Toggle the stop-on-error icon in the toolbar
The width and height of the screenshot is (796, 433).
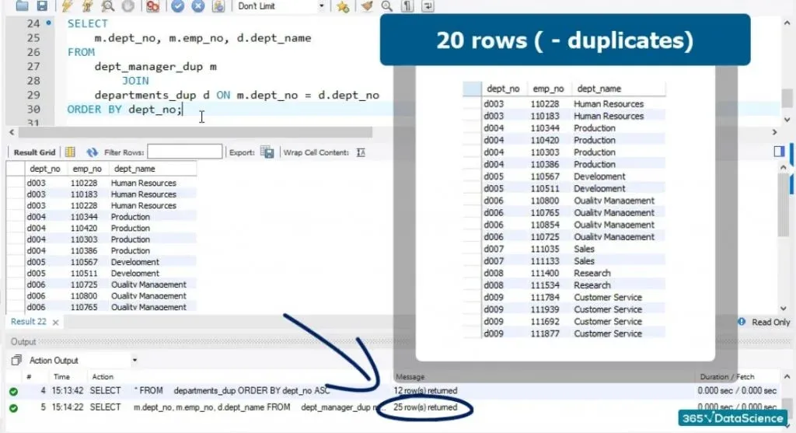(153, 6)
